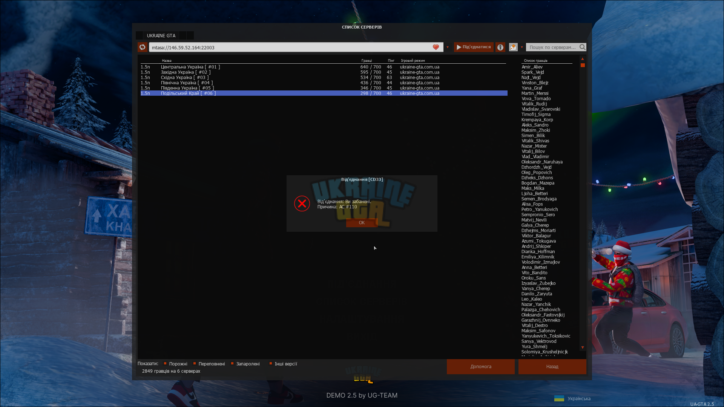The width and height of the screenshot is (724, 407).
Task: Click player Viktor_Balagur in player list
Action: coord(536,236)
